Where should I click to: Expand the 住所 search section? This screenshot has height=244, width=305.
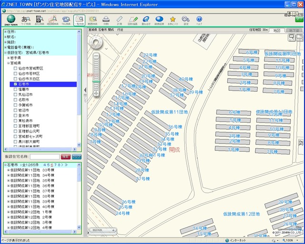click(x=5, y=31)
